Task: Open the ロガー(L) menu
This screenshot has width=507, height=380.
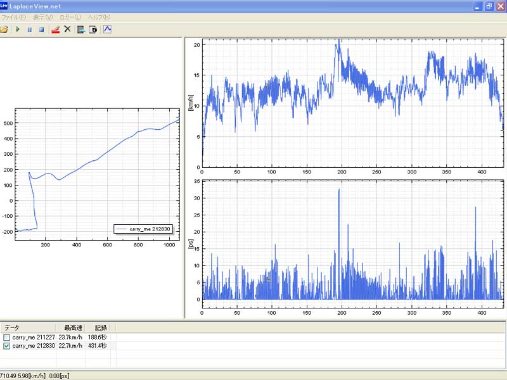Action: pos(70,17)
